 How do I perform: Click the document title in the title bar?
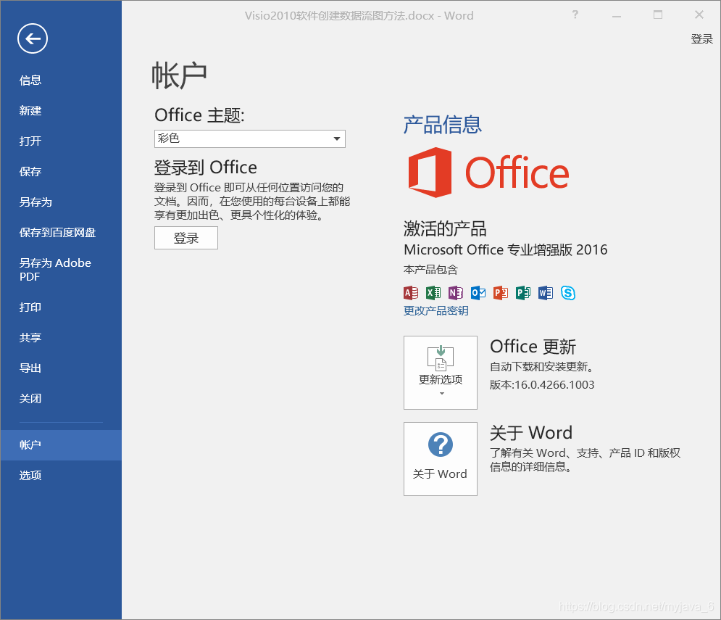click(359, 16)
